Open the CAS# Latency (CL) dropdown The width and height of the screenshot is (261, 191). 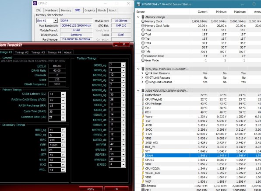click(x=63, y=94)
